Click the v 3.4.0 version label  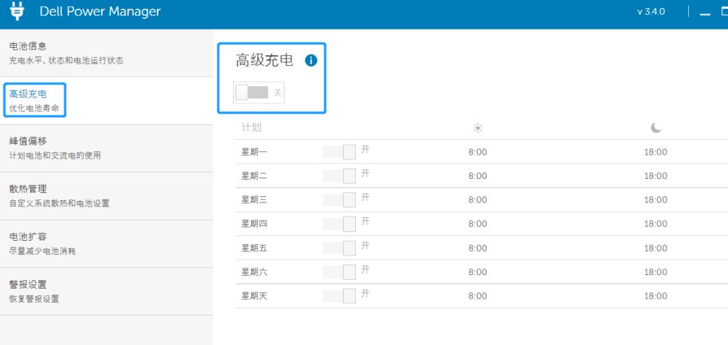tap(651, 12)
